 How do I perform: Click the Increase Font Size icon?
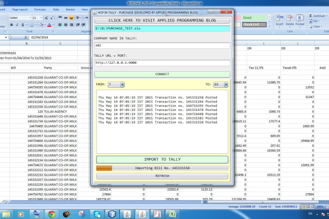point(46,18)
